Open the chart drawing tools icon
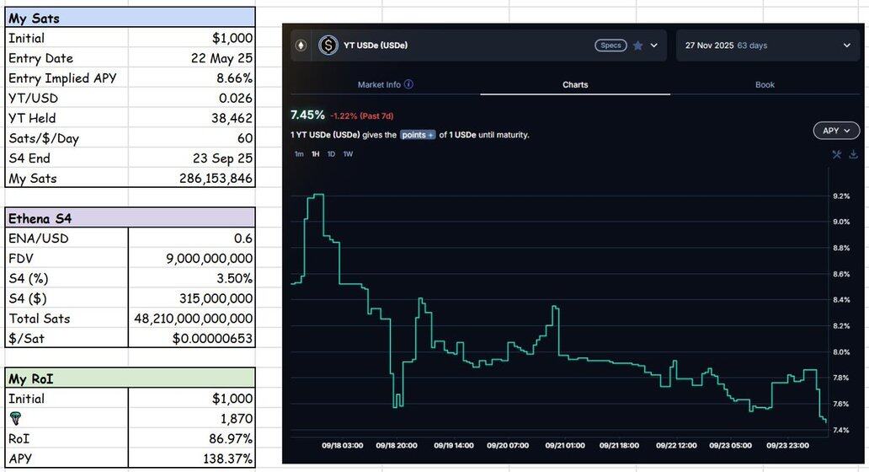 click(x=837, y=154)
